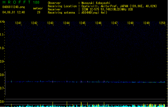Click the 1242 time marker

[x=34, y=23]
